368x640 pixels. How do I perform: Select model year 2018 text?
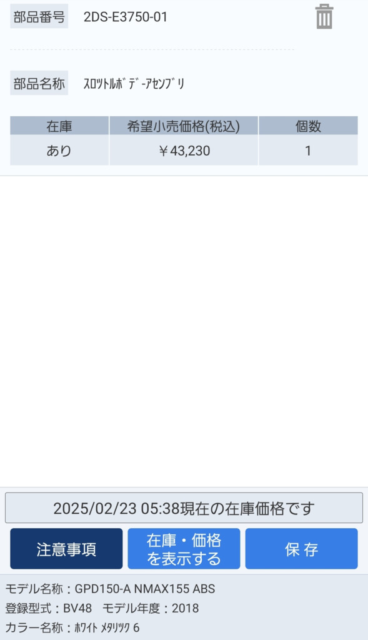[x=185, y=608]
